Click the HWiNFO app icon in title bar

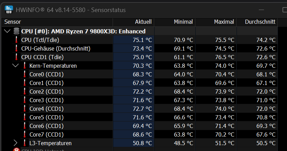click(x=9, y=10)
